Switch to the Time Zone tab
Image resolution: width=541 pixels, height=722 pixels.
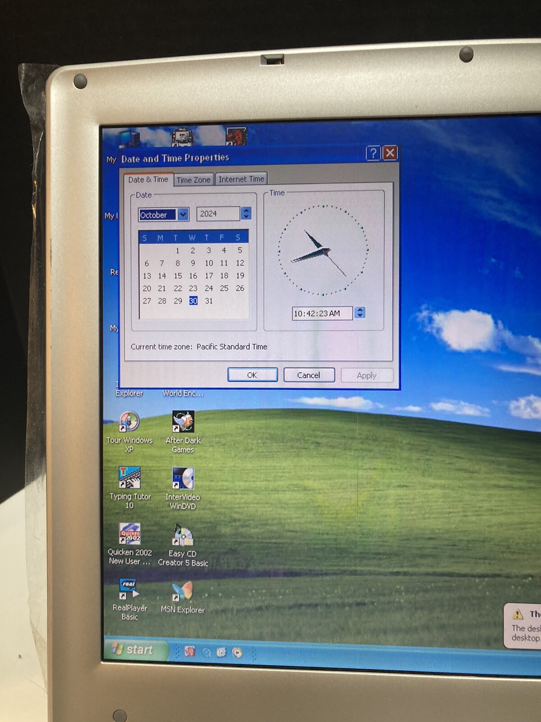[x=193, y=180]
